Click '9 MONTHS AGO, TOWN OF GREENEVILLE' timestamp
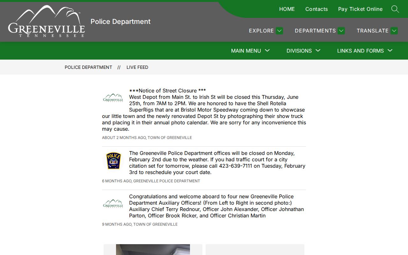 140,224
